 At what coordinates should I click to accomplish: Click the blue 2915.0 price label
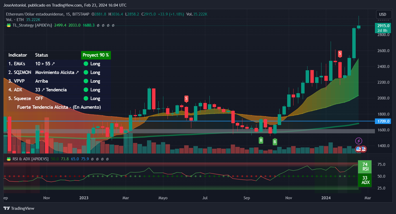tap(383, 26)
